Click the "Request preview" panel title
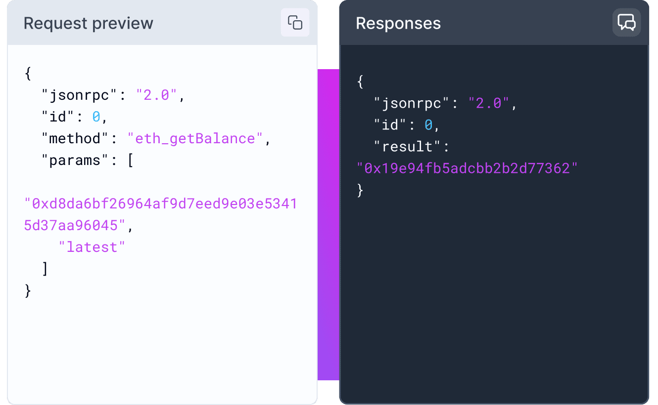The height and width of the screenshot is (405, 658). point(89,23)
